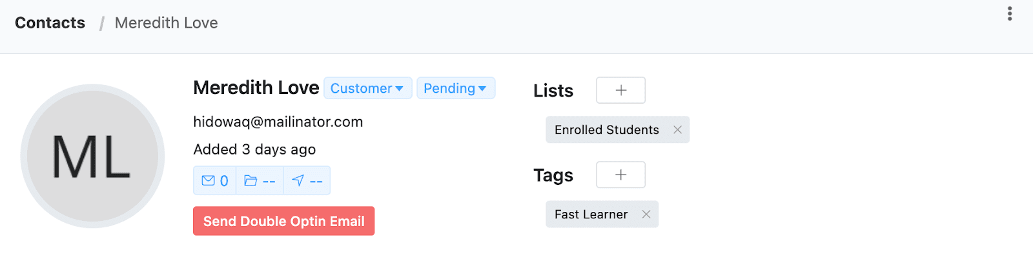
Task: Open the Customer type dropdown
Action: click(x=367, y=88)
